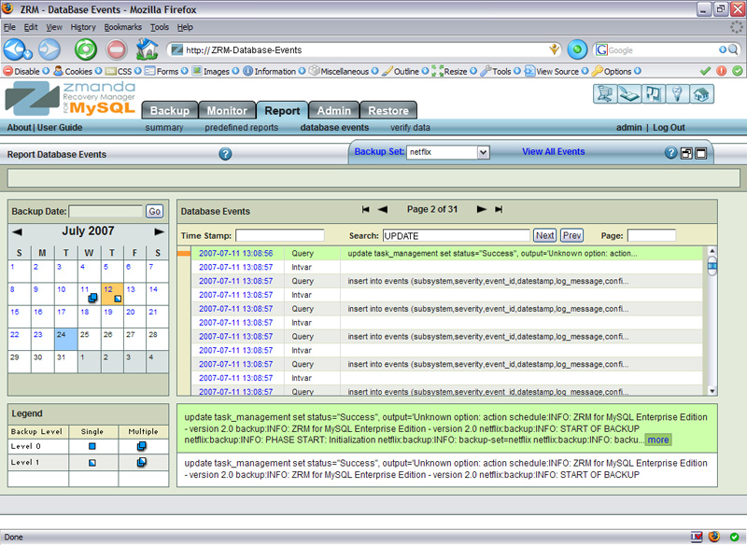Open the Backup Set netflix dropdown
This screenshot has height=545, width=747.
point(483,152)
